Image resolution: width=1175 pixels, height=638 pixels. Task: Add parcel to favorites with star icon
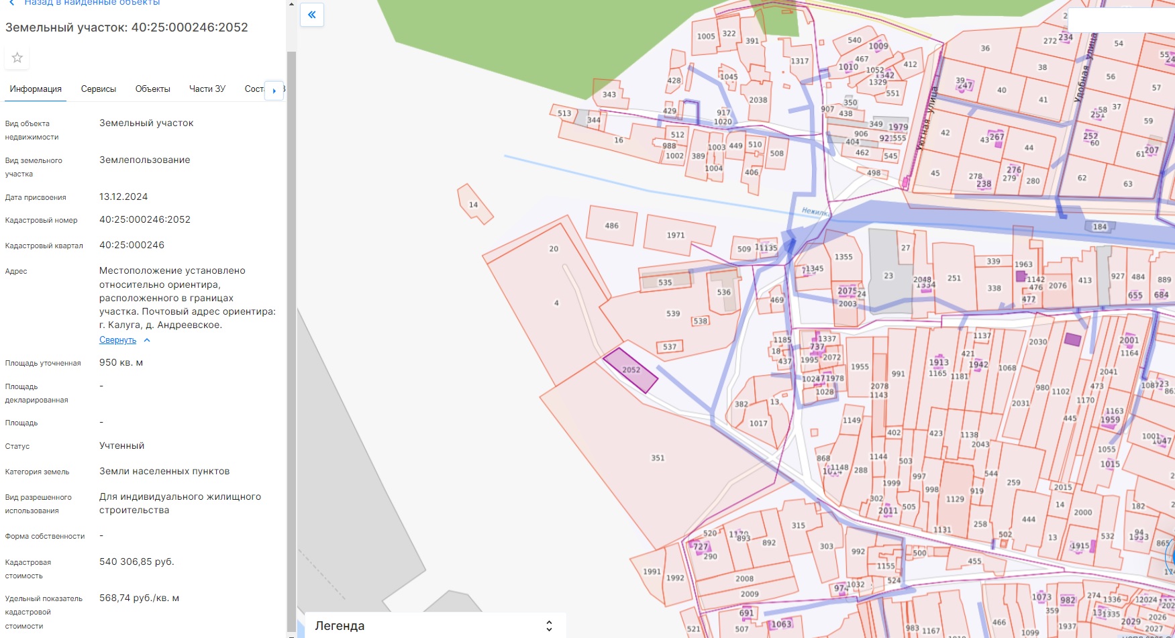pos(17,58)
